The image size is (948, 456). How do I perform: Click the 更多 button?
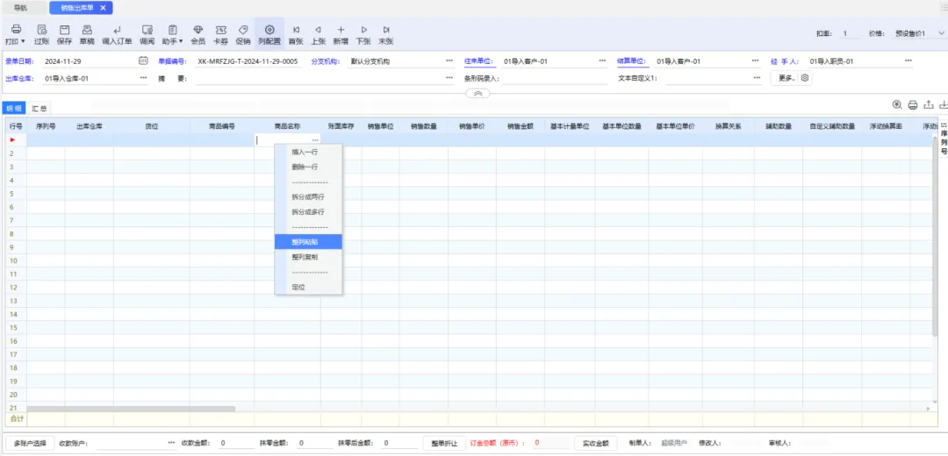click(x=785, y=78)
